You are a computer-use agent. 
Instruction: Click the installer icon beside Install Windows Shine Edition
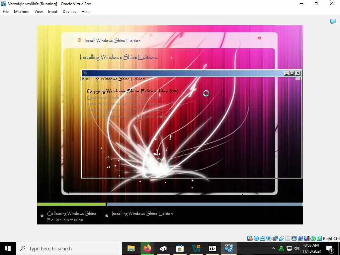pyautogui.click(x=80, y=40)
